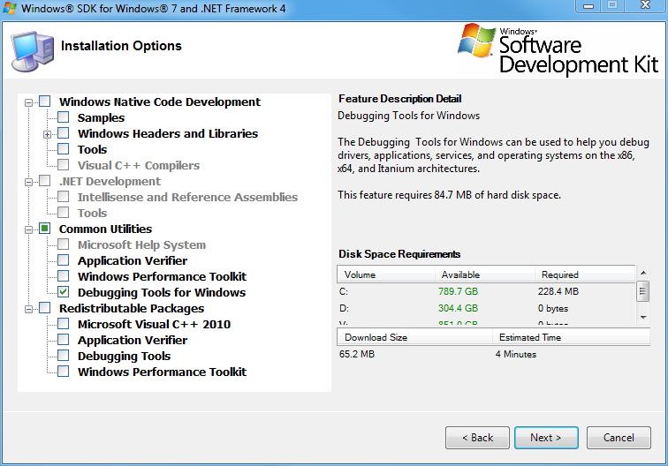Click the disk space list scroll-down arrow
The image size is (668, 466).
643,318
